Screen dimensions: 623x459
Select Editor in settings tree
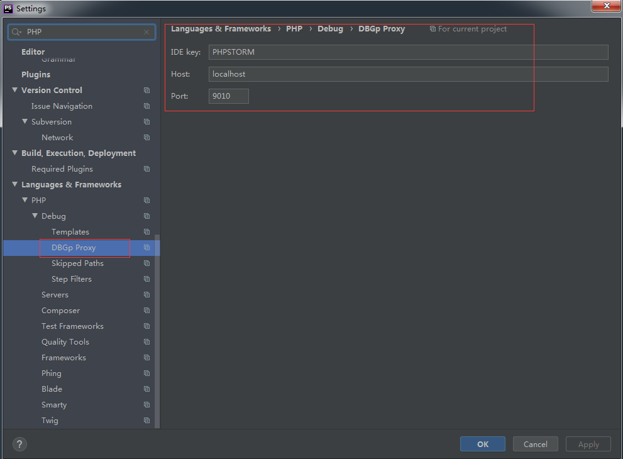pyautogui.click(x=33, y=52)
